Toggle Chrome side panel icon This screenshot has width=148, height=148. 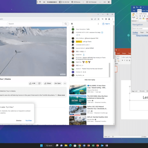coord(106,19)
